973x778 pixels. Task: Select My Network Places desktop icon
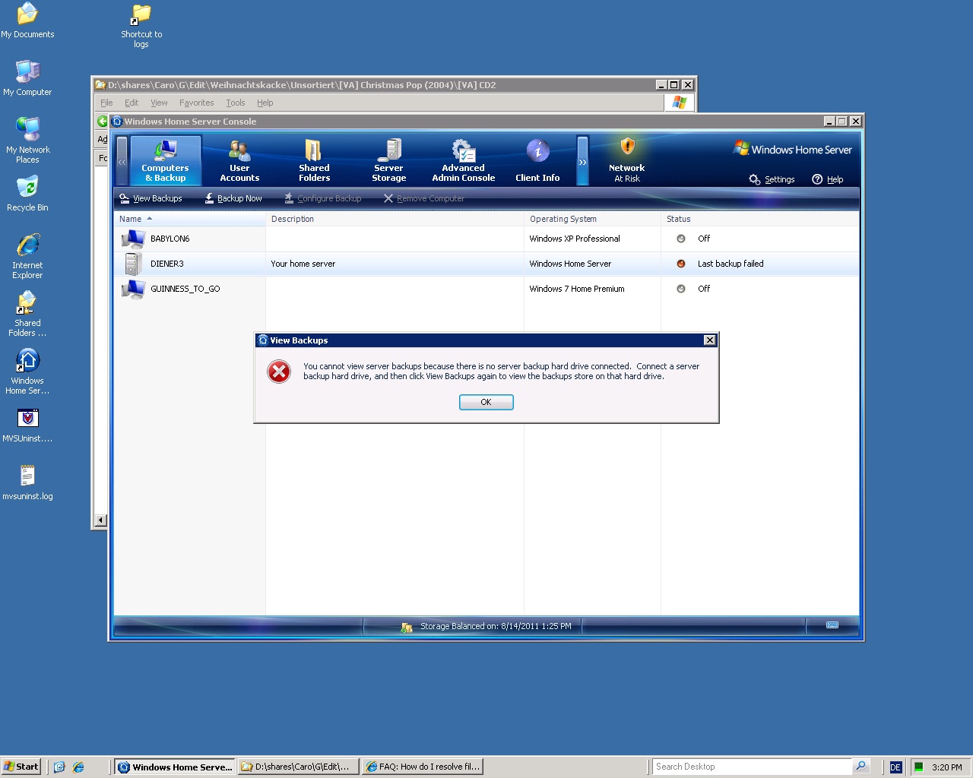pyautogui.click(x=27, y=140)
